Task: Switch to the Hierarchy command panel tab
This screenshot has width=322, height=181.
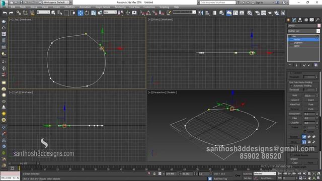Action: [x=300, y=20]
